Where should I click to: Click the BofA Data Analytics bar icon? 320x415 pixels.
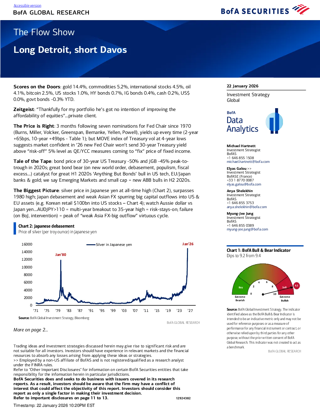coord(274,121)
